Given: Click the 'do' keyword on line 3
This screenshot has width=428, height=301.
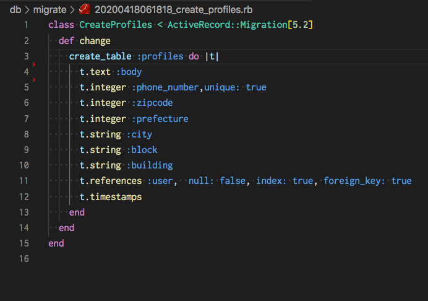Looking at the screenshot, I should (x=194, y=56).
